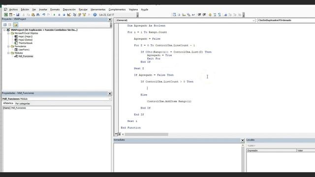Indent selected code with Indent icon
Viewport: 315px width, 177px height.
click(x=199, y=15)
